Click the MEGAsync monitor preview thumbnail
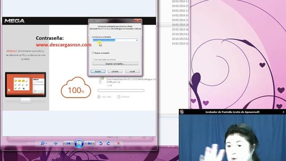The image size is (286, 161). pos(25,85)
